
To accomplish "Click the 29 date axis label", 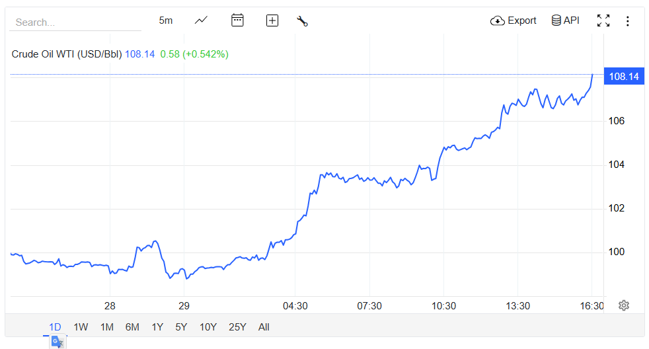I will [x=184, y=306].
